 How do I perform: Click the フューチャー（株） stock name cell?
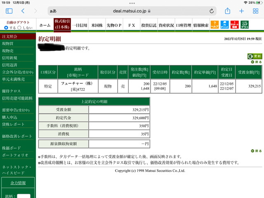click(x=78, y=86)
